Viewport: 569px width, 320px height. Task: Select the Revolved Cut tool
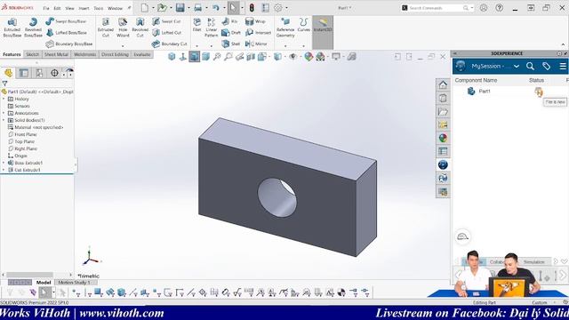140,28
